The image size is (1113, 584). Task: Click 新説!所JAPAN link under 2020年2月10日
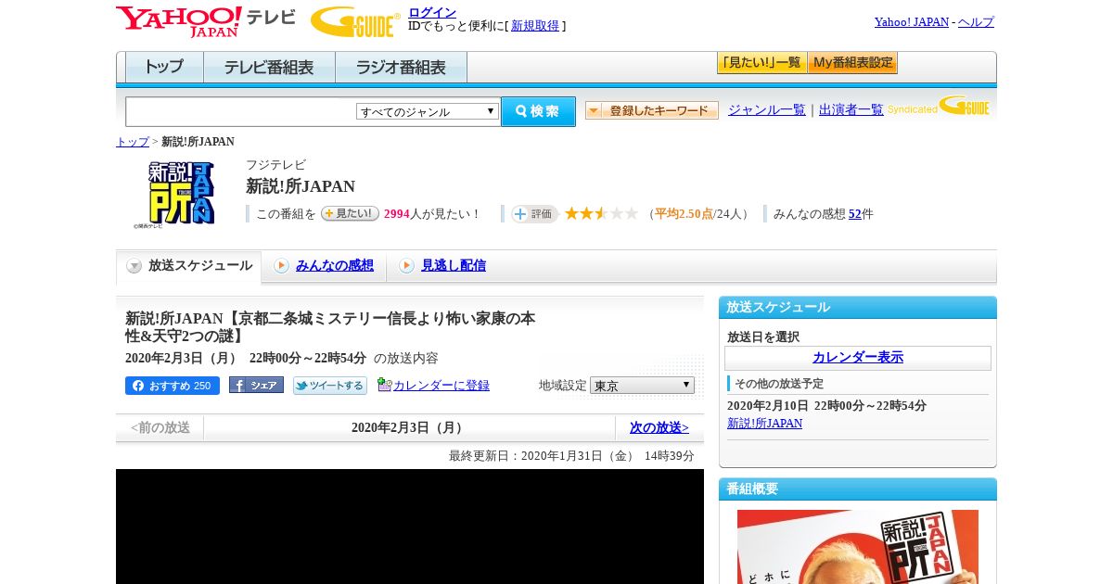(764, 424)
